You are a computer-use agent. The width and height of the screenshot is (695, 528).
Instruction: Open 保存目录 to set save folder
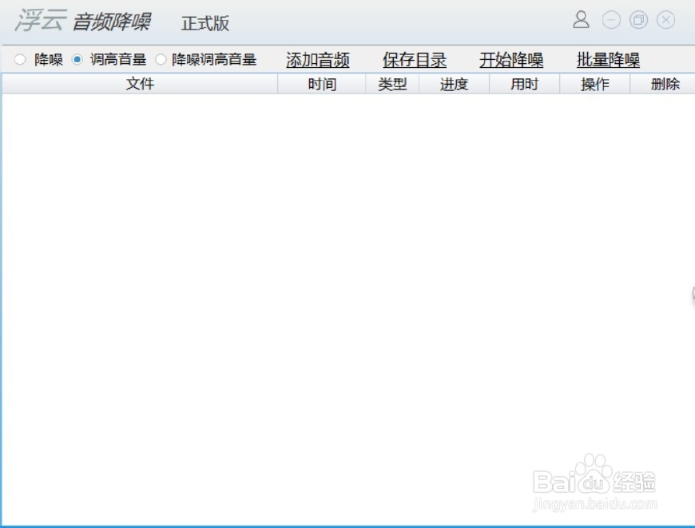click(x=415, y=58)
